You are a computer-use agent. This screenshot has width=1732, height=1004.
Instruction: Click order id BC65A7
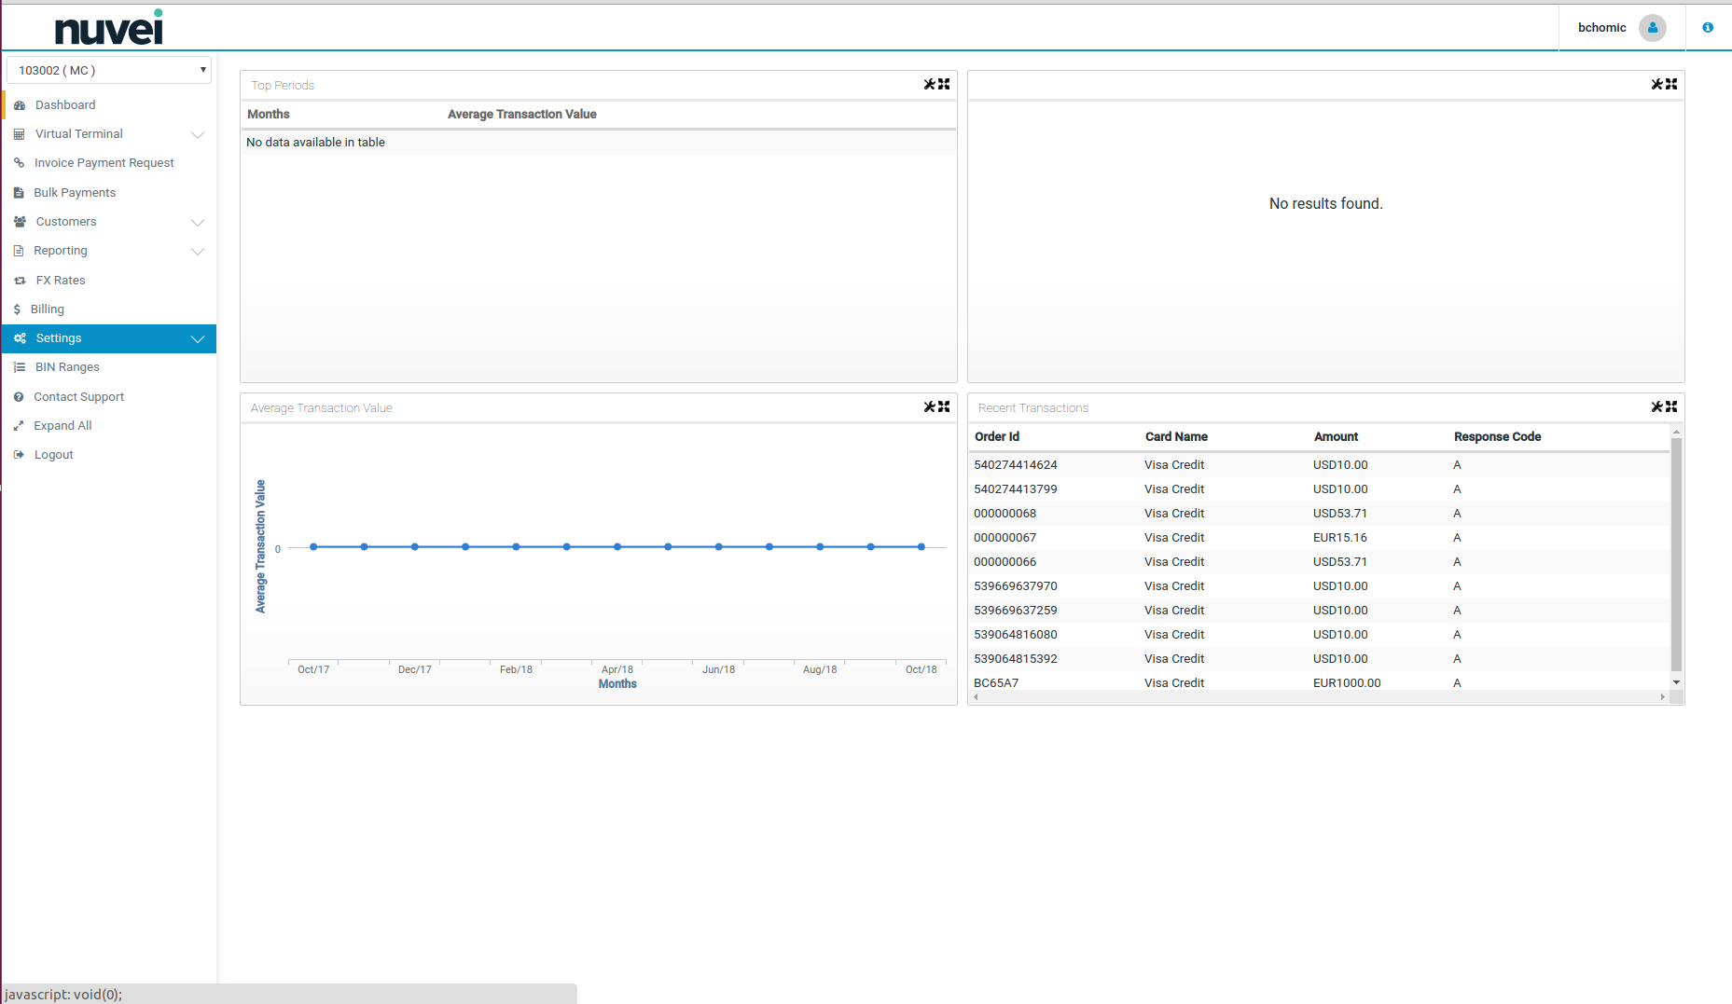tap(996, 683)
